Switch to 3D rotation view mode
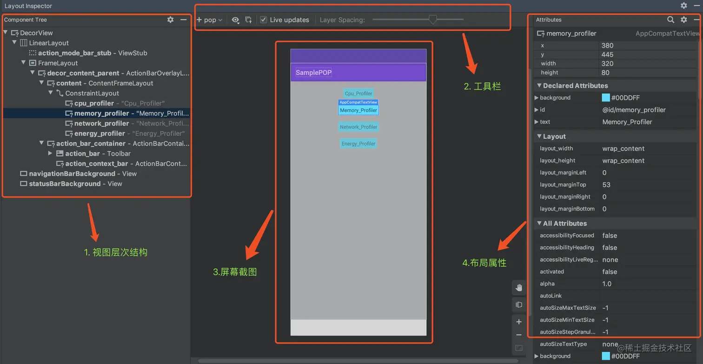This screenshot has height=364, width=703. 519,304
